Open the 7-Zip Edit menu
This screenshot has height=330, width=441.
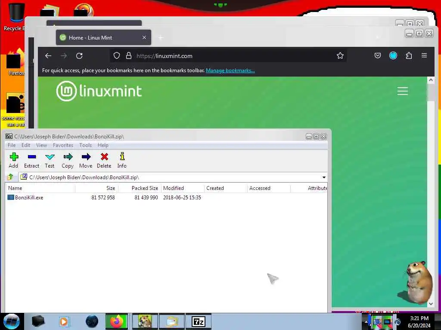[25, 145]
